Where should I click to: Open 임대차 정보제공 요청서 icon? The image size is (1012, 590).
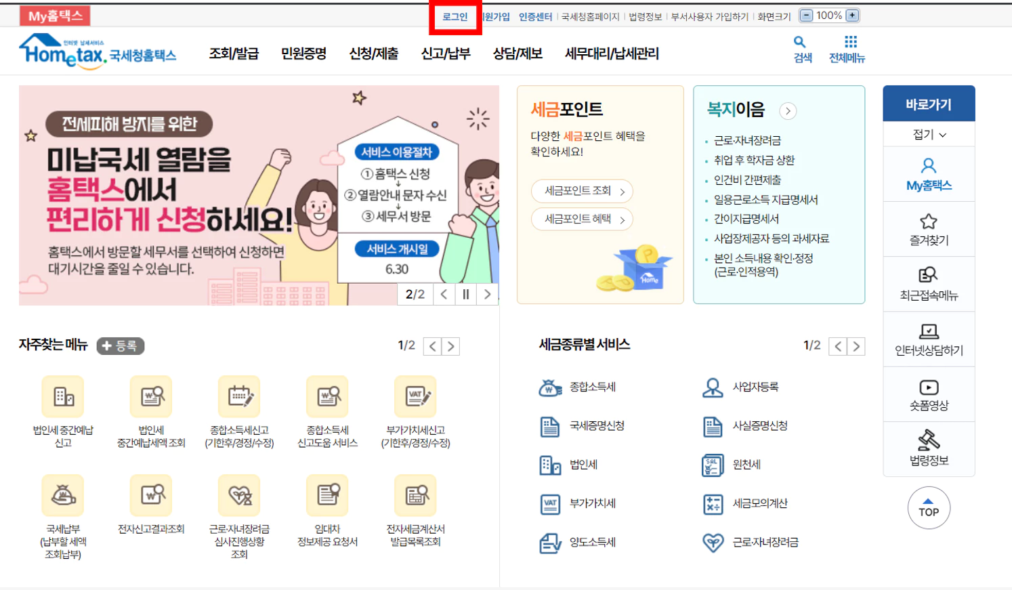point(327,495)
